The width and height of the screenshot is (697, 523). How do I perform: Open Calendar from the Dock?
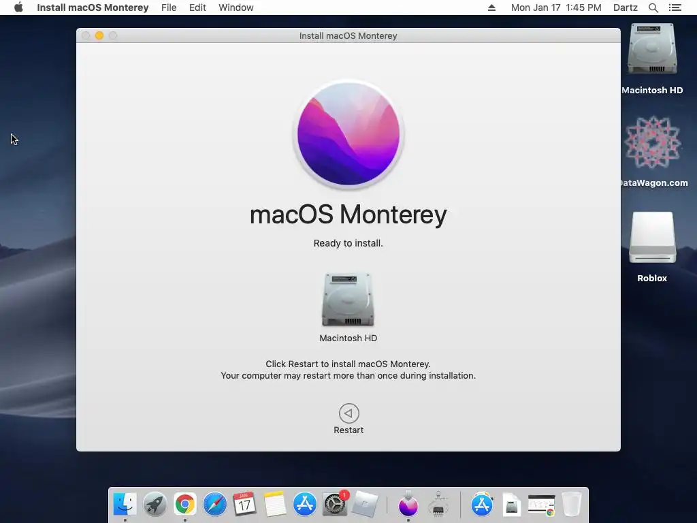[244, 504]
